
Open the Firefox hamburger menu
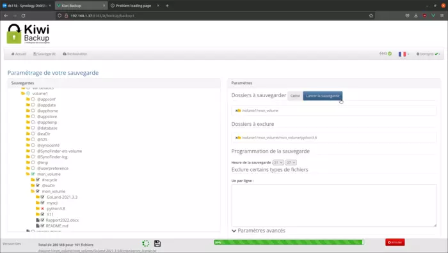442,16
